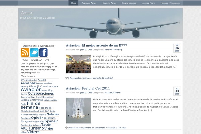Select the Iberia tag
Screen dimensions: 201x134
[x=52, y=111]
